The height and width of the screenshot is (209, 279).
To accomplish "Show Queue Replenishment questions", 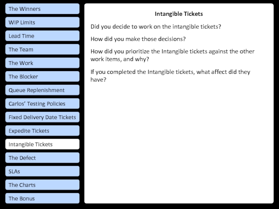I will point(42,90).
